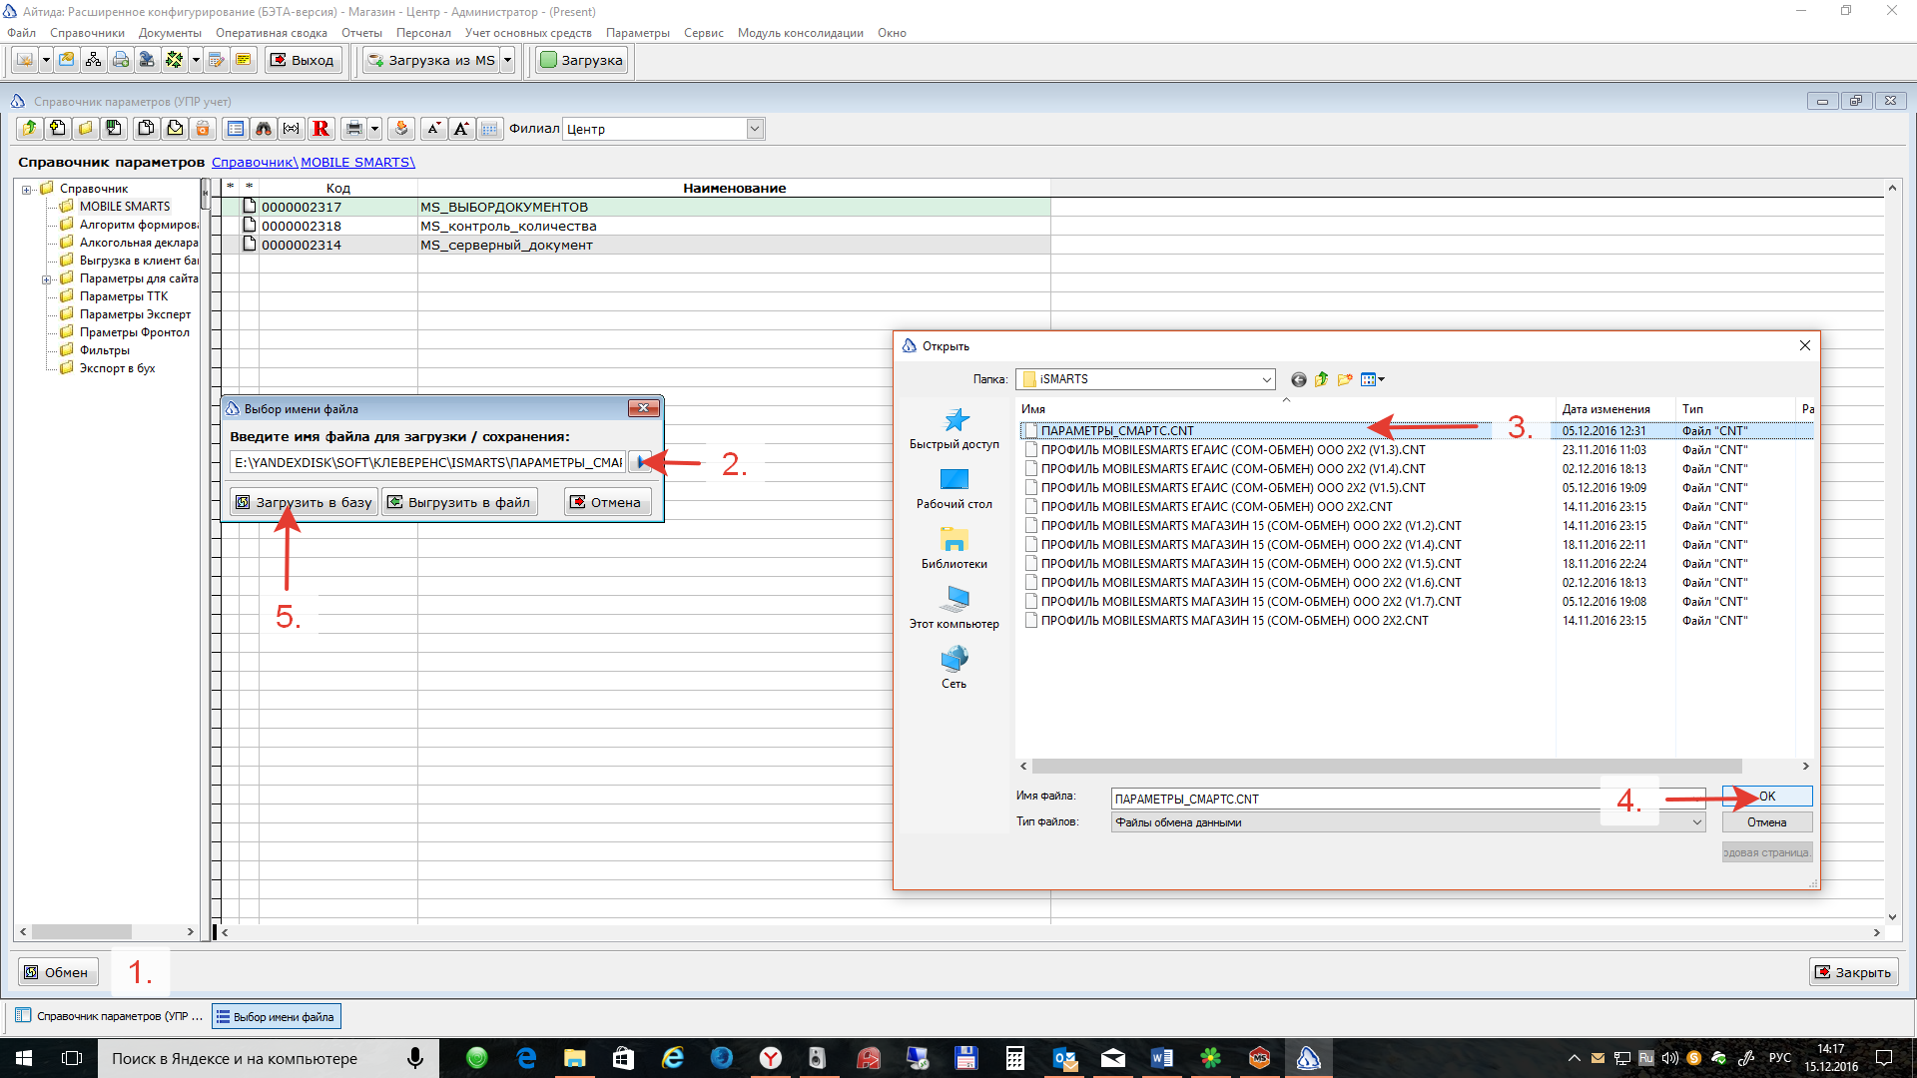
Task: Click the Закрыть button at bottom right
Action: tap(1853, 972)
